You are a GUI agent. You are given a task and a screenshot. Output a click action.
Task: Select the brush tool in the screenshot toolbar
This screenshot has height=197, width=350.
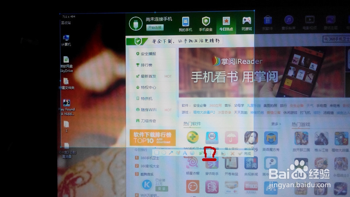click(178, 153)
